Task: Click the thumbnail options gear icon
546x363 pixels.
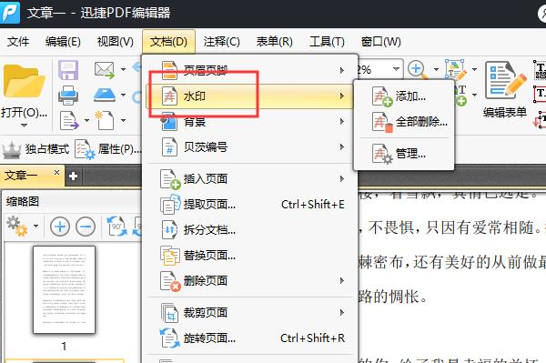Action: [x=16, y=227]
